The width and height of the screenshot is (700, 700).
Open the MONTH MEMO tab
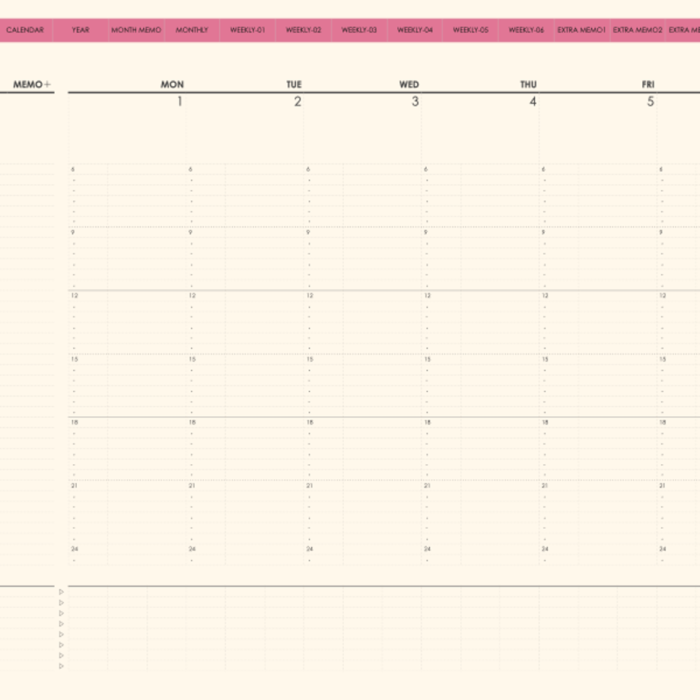(136, 30)
